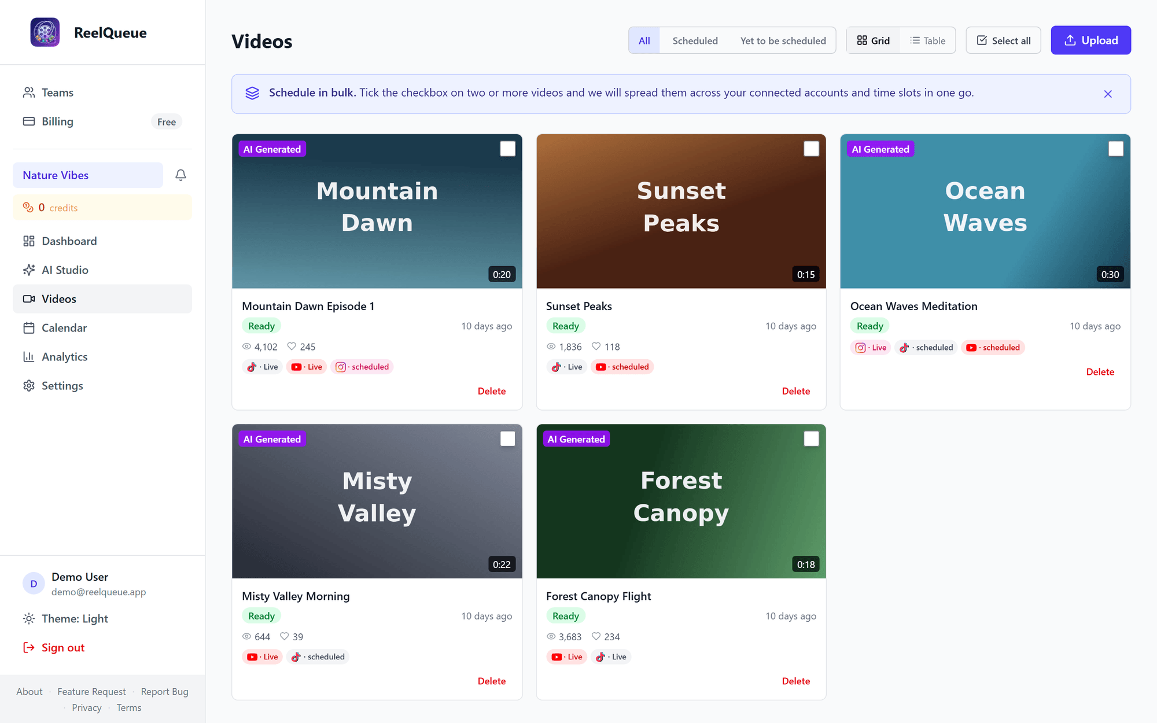This screenshot has height=723, width=1157.
Task: Select Yet to be scheduled tab
Action: coord(783,40)
